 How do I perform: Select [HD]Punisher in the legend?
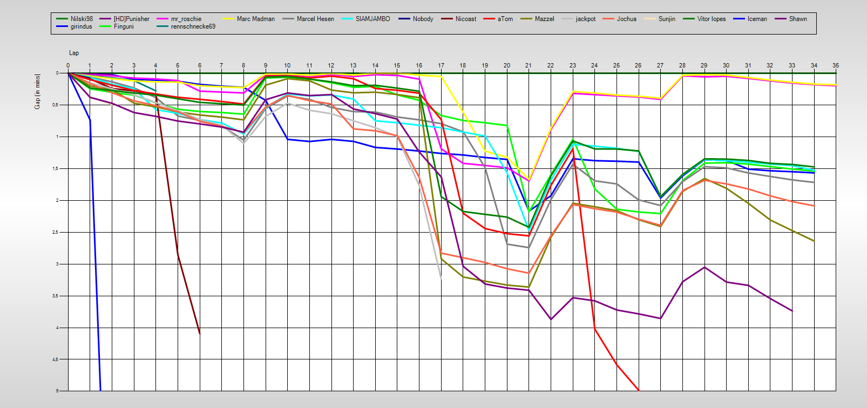coord(131,19)
